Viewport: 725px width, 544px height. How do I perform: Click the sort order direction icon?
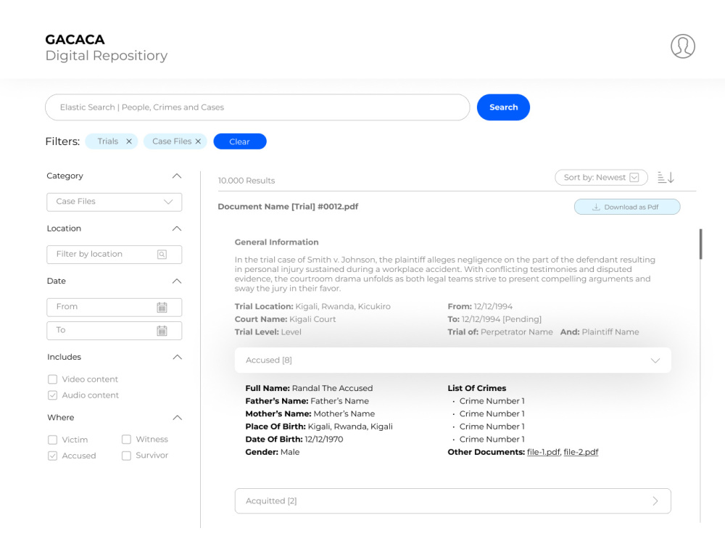(666, 177)
